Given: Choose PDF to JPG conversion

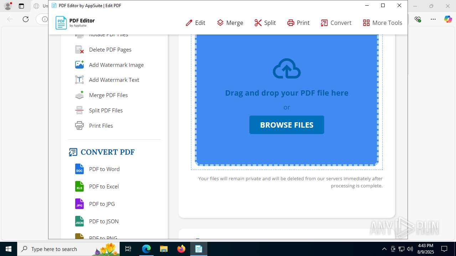Looking at the screenshot, I should (x=102, y=204).
